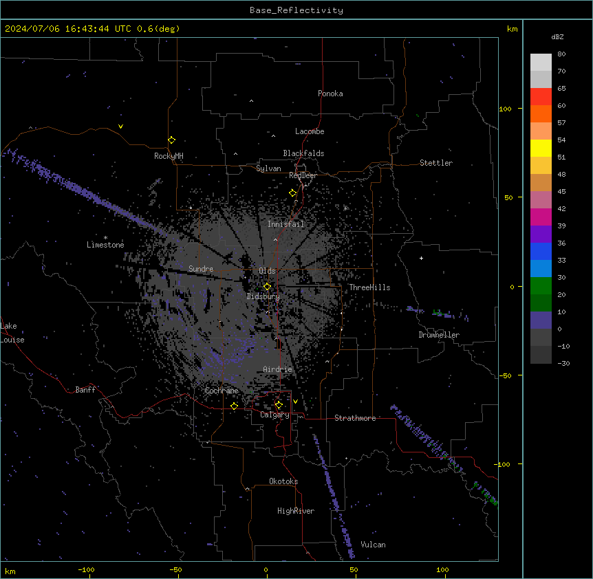
Task: Click the Sundre town label
Action: [x=201, y=269]
